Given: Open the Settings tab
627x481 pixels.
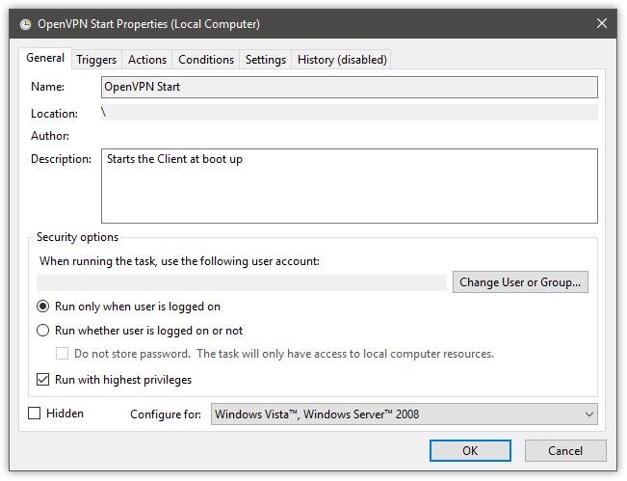Looking at the screenshot, I should [x=266, y=60].
